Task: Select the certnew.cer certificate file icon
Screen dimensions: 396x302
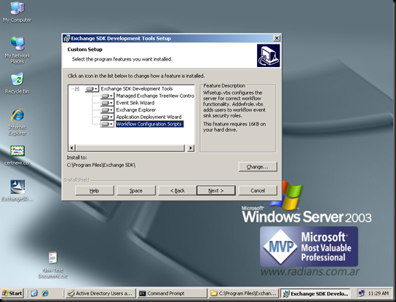Action: pos(17,155)
